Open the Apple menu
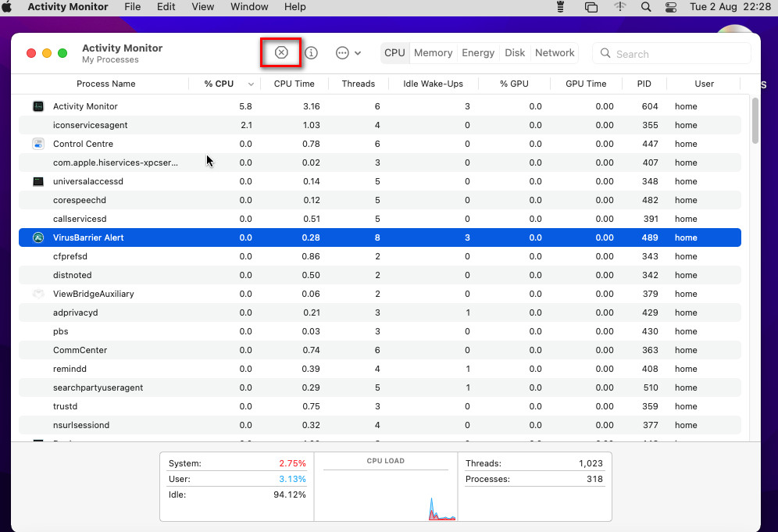The height and width of the screenshot is (532, 778). [7, 7]
